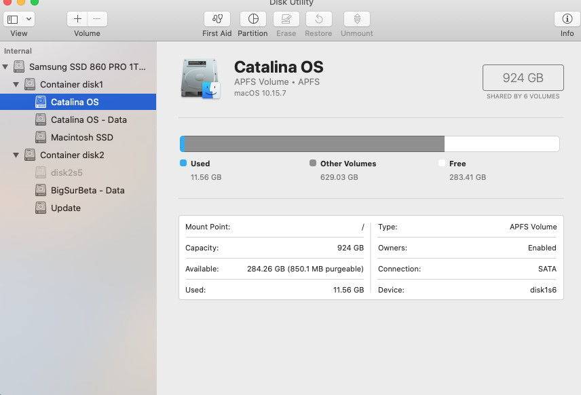Click the Update volume disk icon
Screen dimensions: 581x395
41,208
